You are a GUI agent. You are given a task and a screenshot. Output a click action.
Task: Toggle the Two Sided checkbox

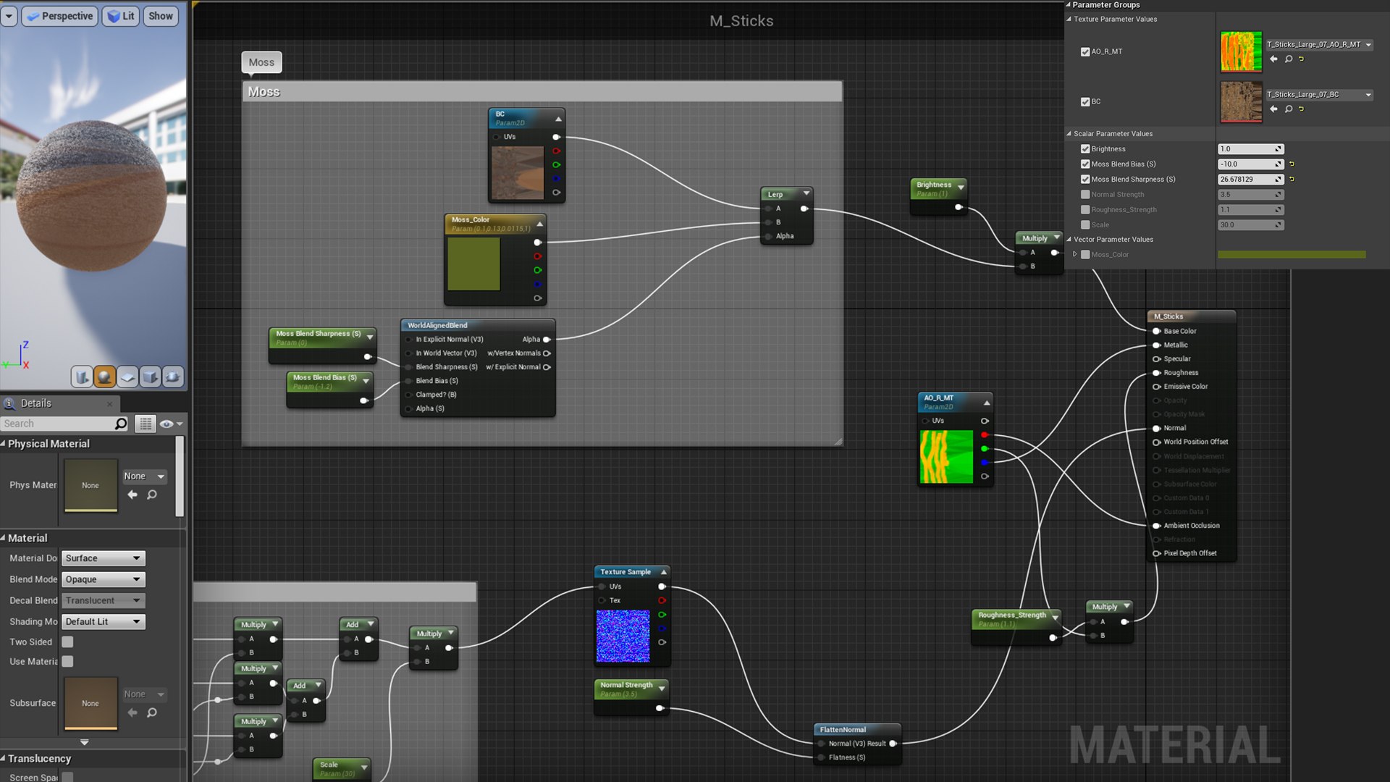coord(67,642)
